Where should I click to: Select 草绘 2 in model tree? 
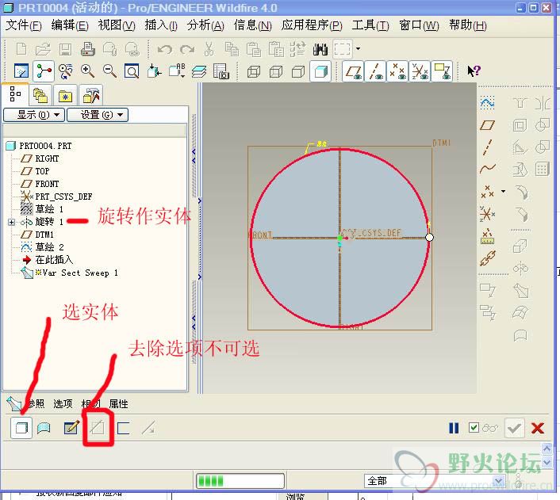point(43,247)
